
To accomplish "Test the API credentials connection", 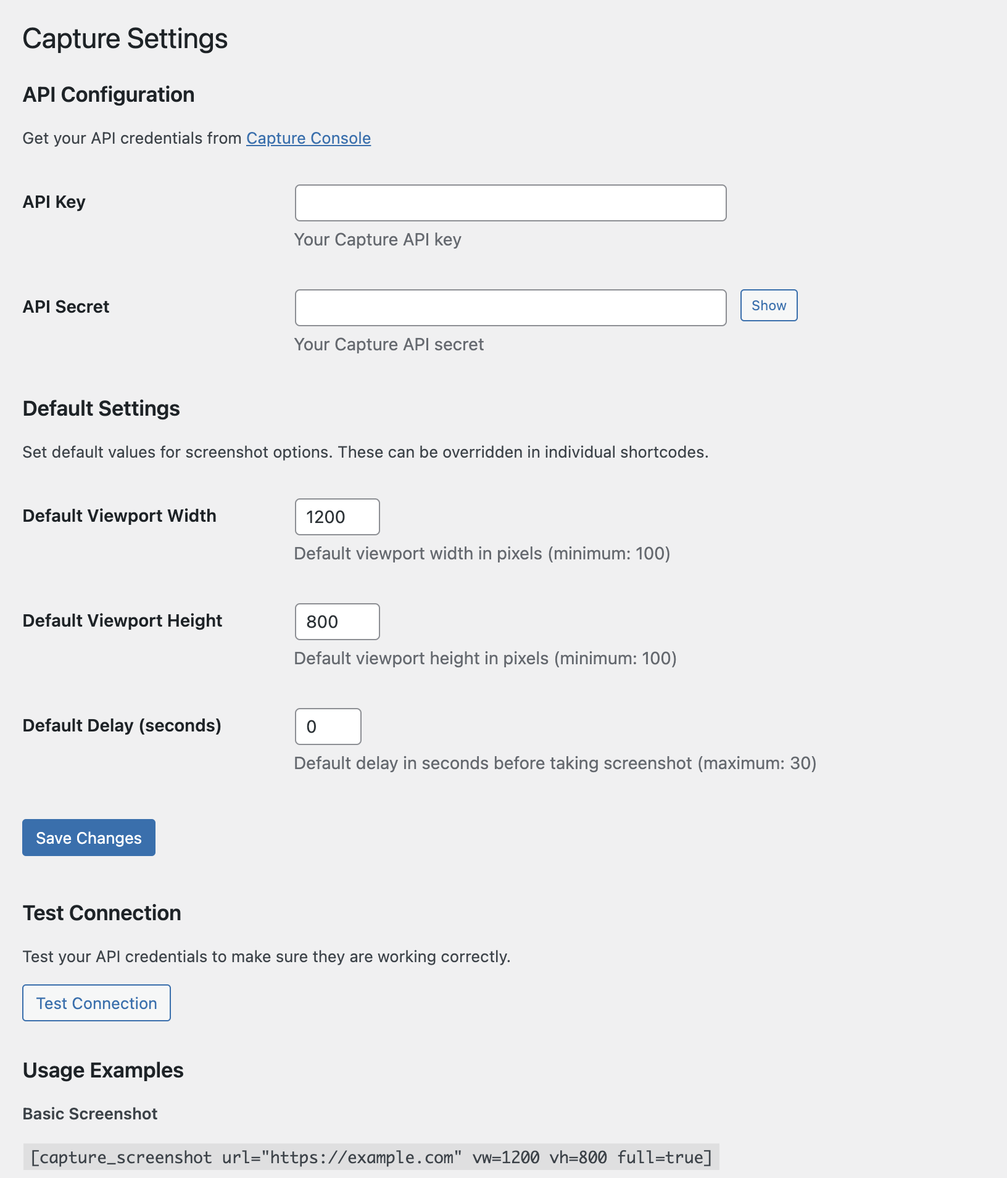I will [96, 1003].
